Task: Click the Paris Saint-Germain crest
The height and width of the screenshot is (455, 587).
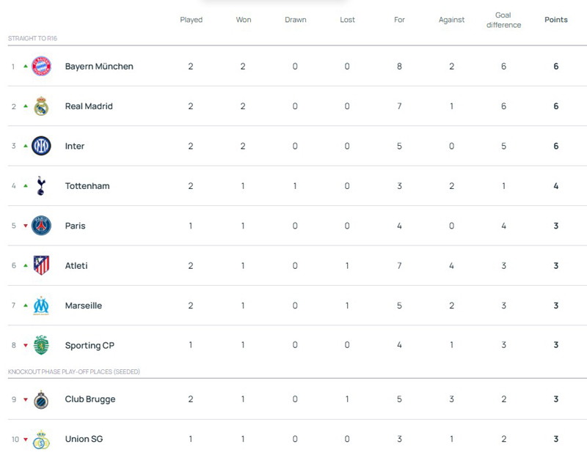Action: [x=41, y=226]
